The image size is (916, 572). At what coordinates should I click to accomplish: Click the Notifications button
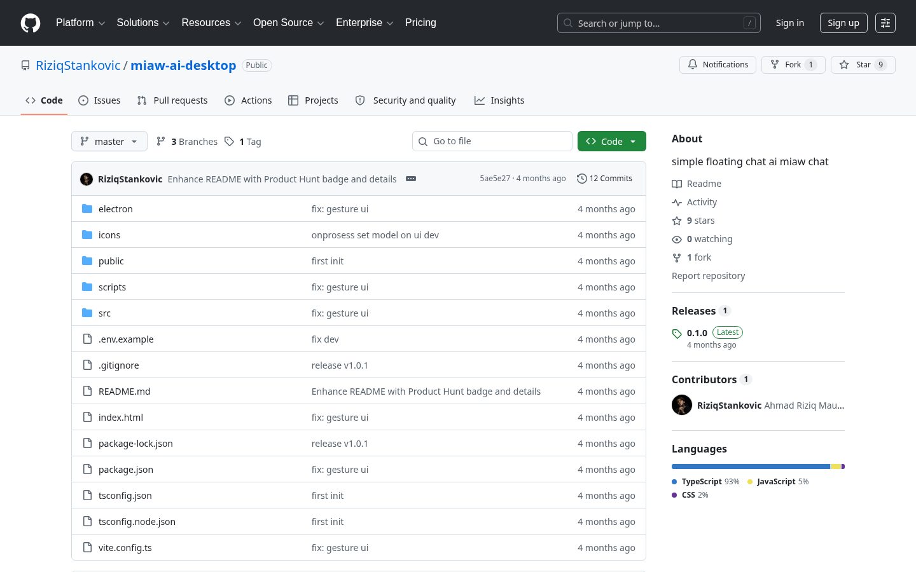pos(718,65)
